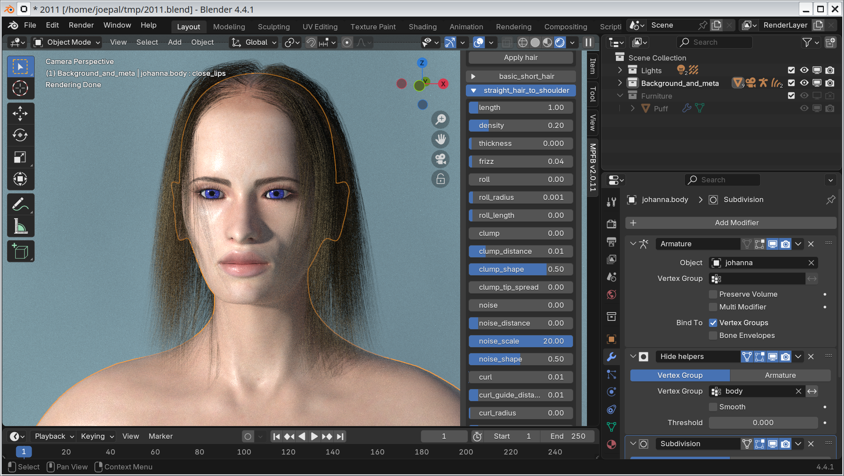Toggle Lights collection render camera icon

(x=830, y=70)
